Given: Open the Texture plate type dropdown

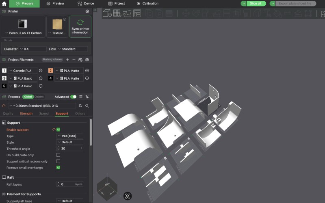Looking at the screenshot, I should pos(57,27).
